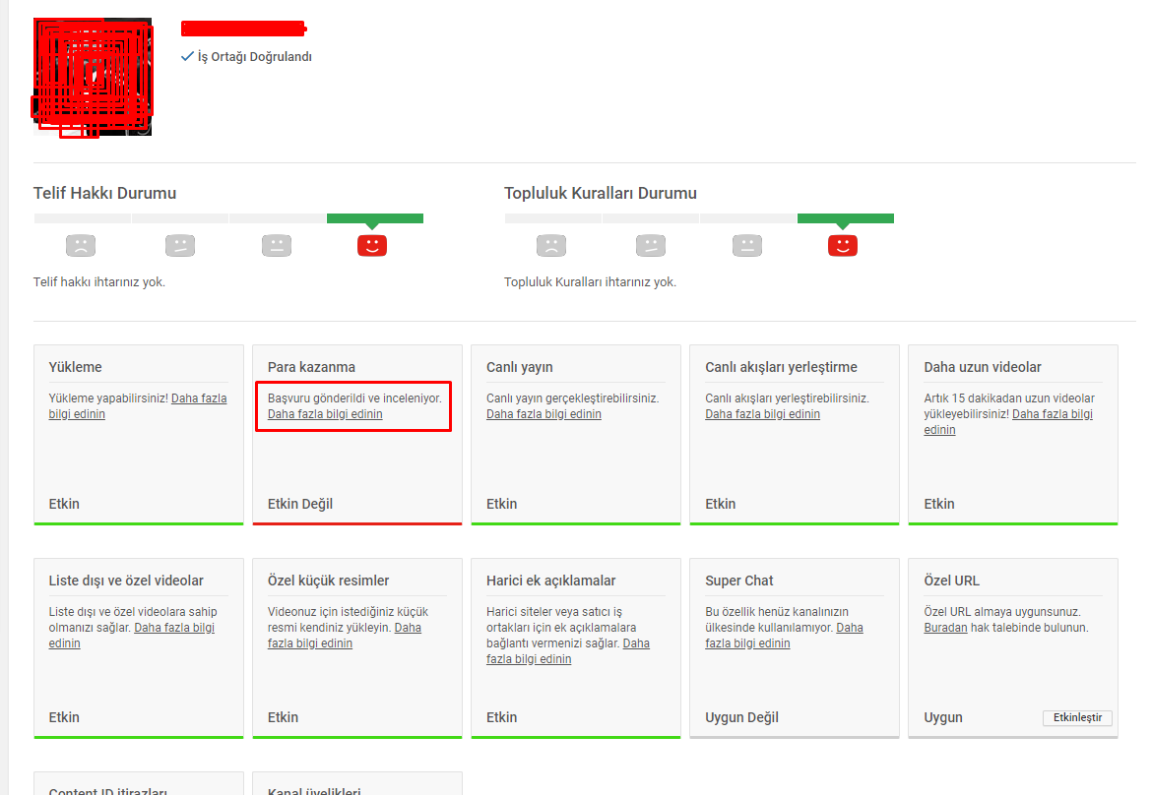Screen dimensions: 1151x795
Task: Click the 'Yükleme' card title
Action: (x=75, y=367)
